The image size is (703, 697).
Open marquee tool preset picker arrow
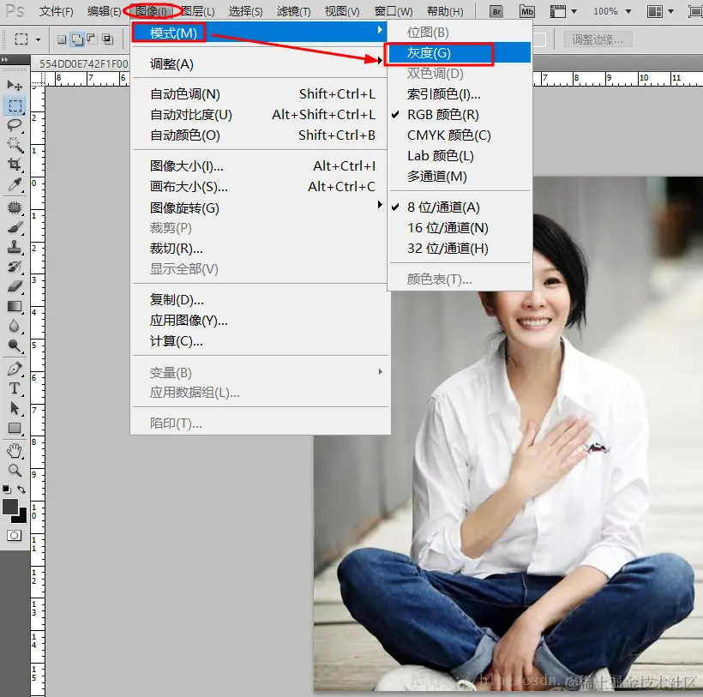pos(38,40)
